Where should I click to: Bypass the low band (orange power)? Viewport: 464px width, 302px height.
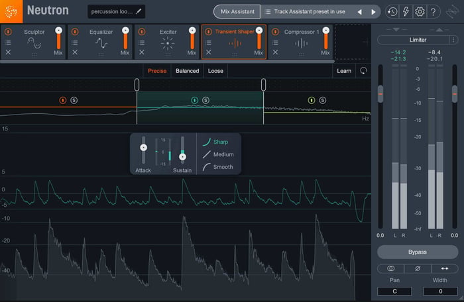pyautogui.click(x=63, y=100)
